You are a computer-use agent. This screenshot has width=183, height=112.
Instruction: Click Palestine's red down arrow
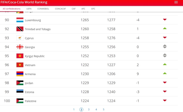point(165,101)
